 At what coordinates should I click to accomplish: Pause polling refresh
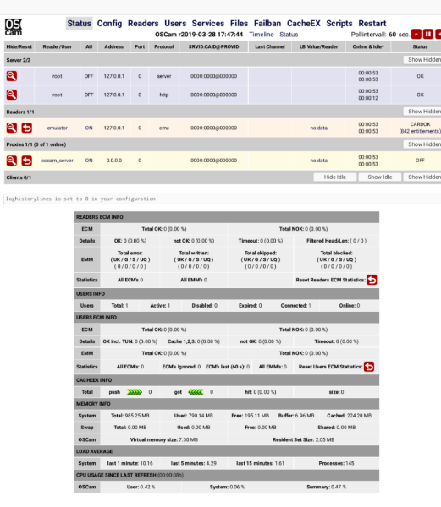click(x=428, y=34)
